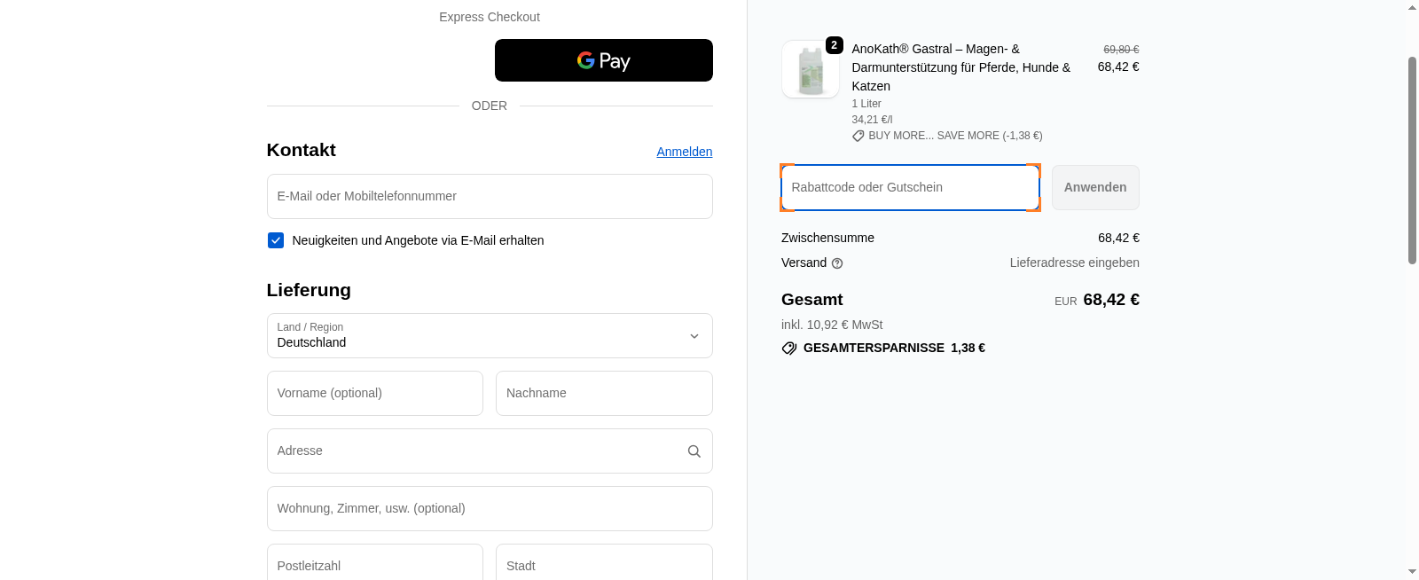
Task: Focus the Rabattcode oder Gutschein field
Action: click(x=909, y=187)
